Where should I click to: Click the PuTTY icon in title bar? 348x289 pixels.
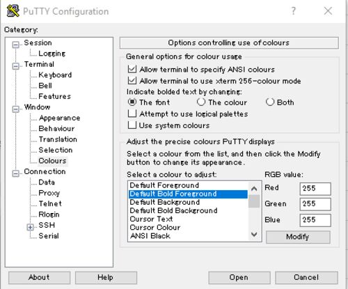pyautogui.click(x=13, y=11)
